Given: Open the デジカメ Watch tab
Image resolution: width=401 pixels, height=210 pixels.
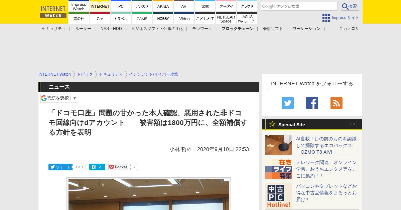Looking at the screenshot, I should click(142, 6).
